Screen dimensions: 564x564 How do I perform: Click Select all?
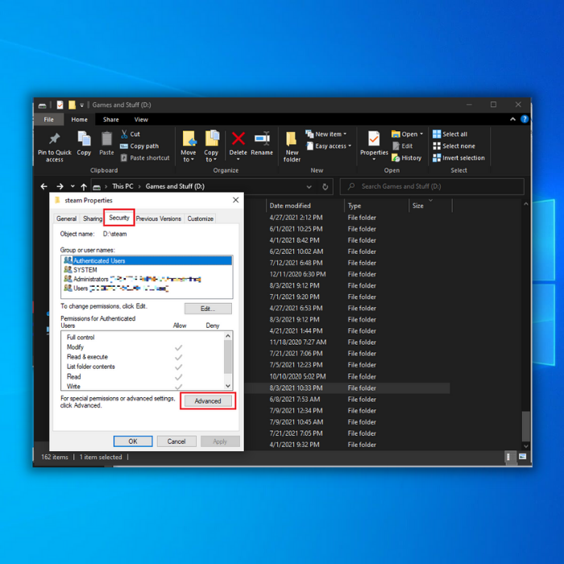coord(450,135)
